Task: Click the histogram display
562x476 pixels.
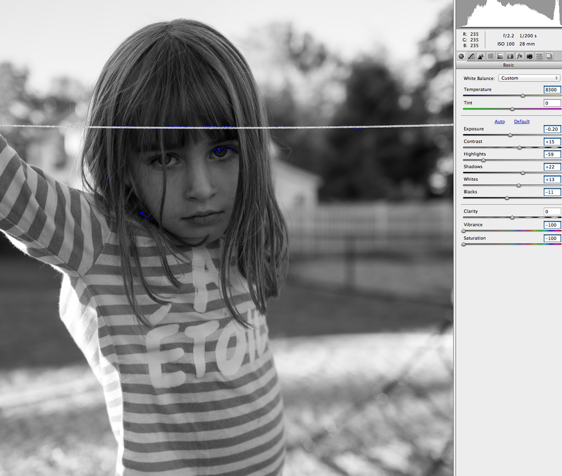Action: coord(509,14)
